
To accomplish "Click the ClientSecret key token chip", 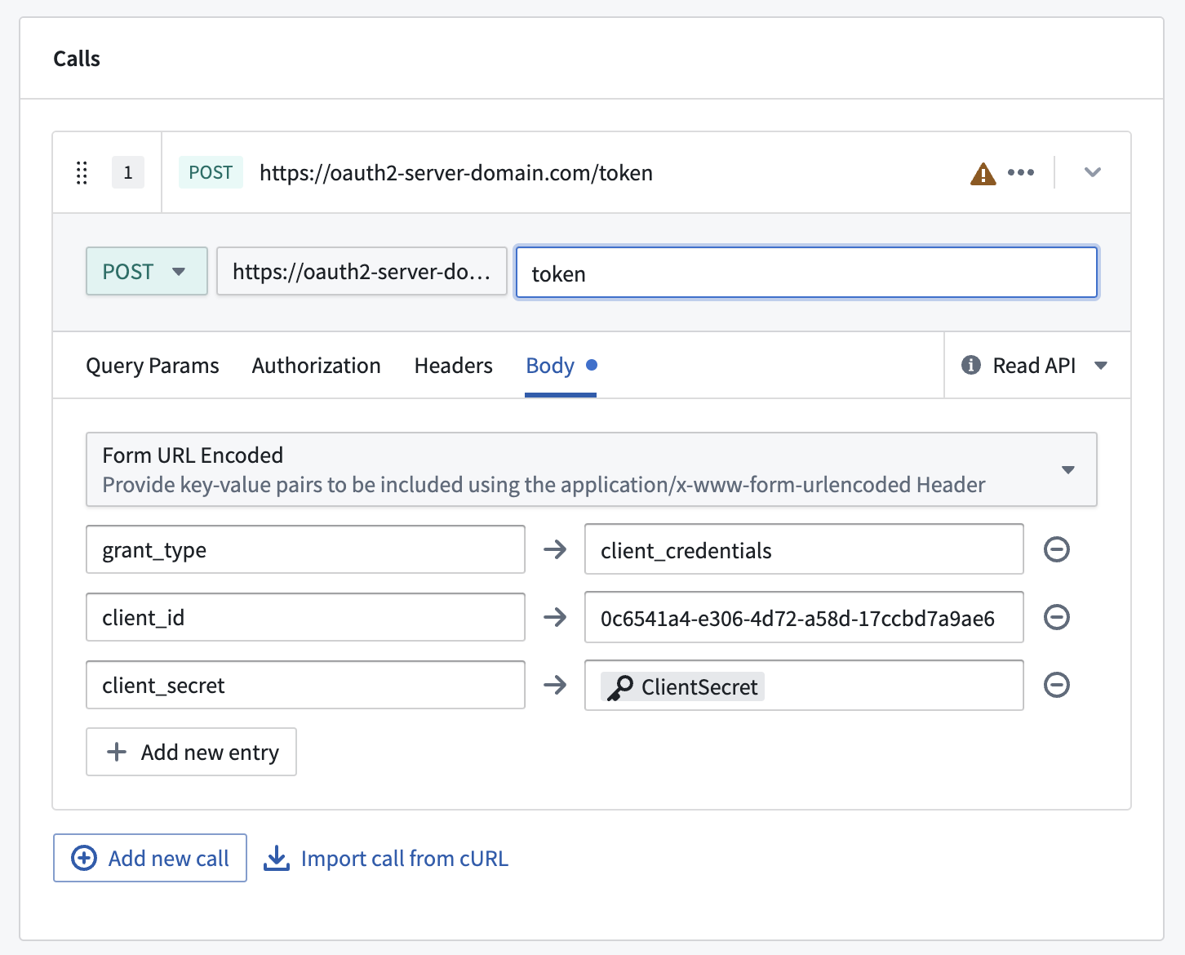I will click(x=682, y=686).
